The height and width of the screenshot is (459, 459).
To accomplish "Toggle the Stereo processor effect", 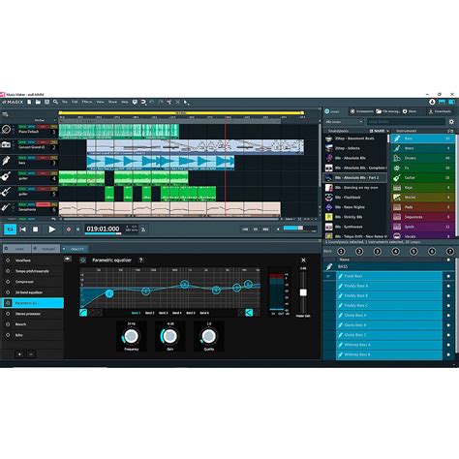I will [x=8, y=314].
